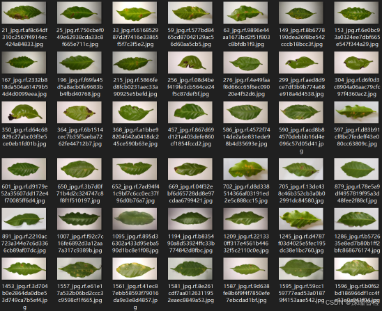Select the 299_jpg leaf thumbnail

pos(301,62)
